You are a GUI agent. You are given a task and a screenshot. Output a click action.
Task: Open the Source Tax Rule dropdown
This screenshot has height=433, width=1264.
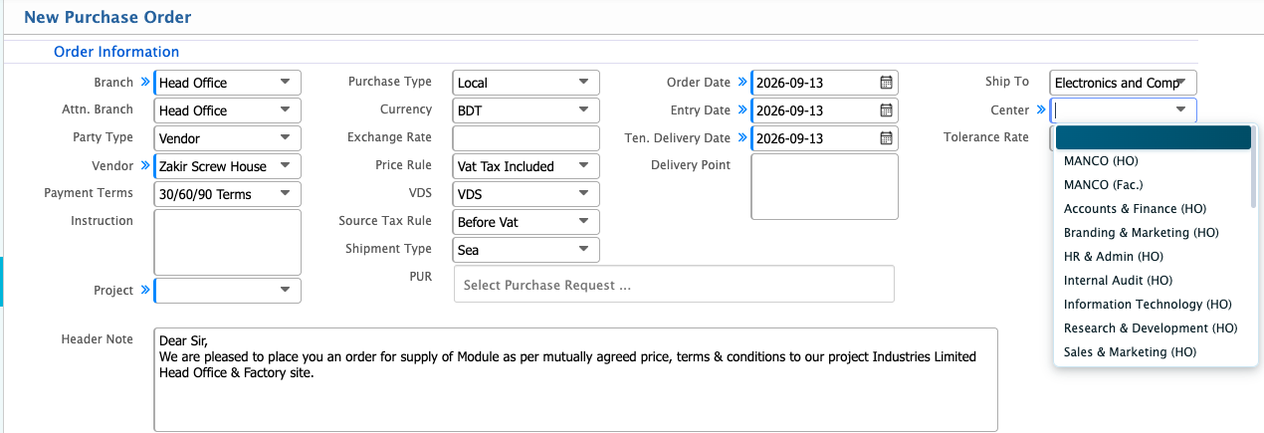(x=527, y=222)
